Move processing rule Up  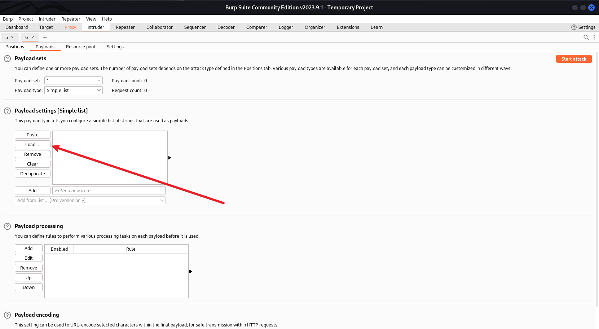[x=28, y=277]
